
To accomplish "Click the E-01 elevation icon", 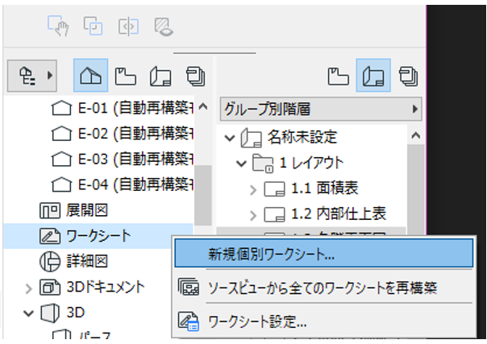I will point(61,108).
